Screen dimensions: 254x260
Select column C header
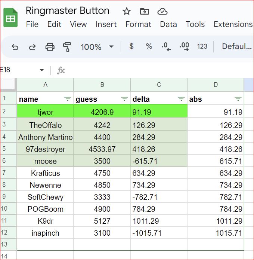[159, 85]
